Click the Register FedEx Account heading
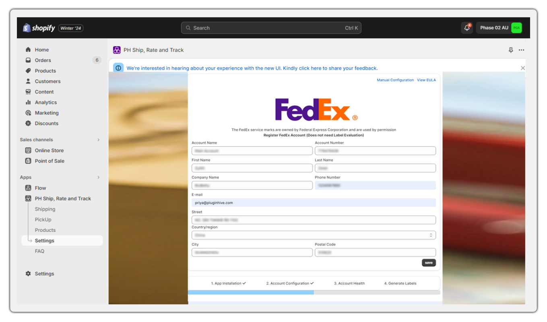 point(314,135)
